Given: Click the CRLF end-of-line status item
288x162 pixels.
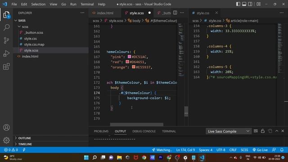Looking at the screenshot, I should click(x=233, y=150).
